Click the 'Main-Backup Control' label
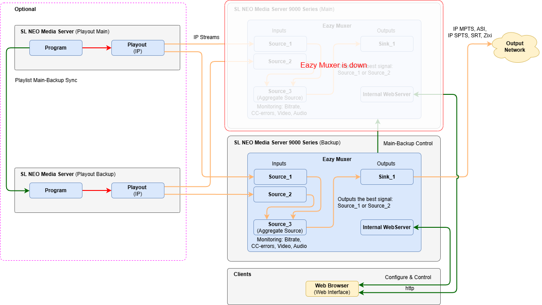Image resolution: width=542 pixels, height=305 pixels. 408,144
